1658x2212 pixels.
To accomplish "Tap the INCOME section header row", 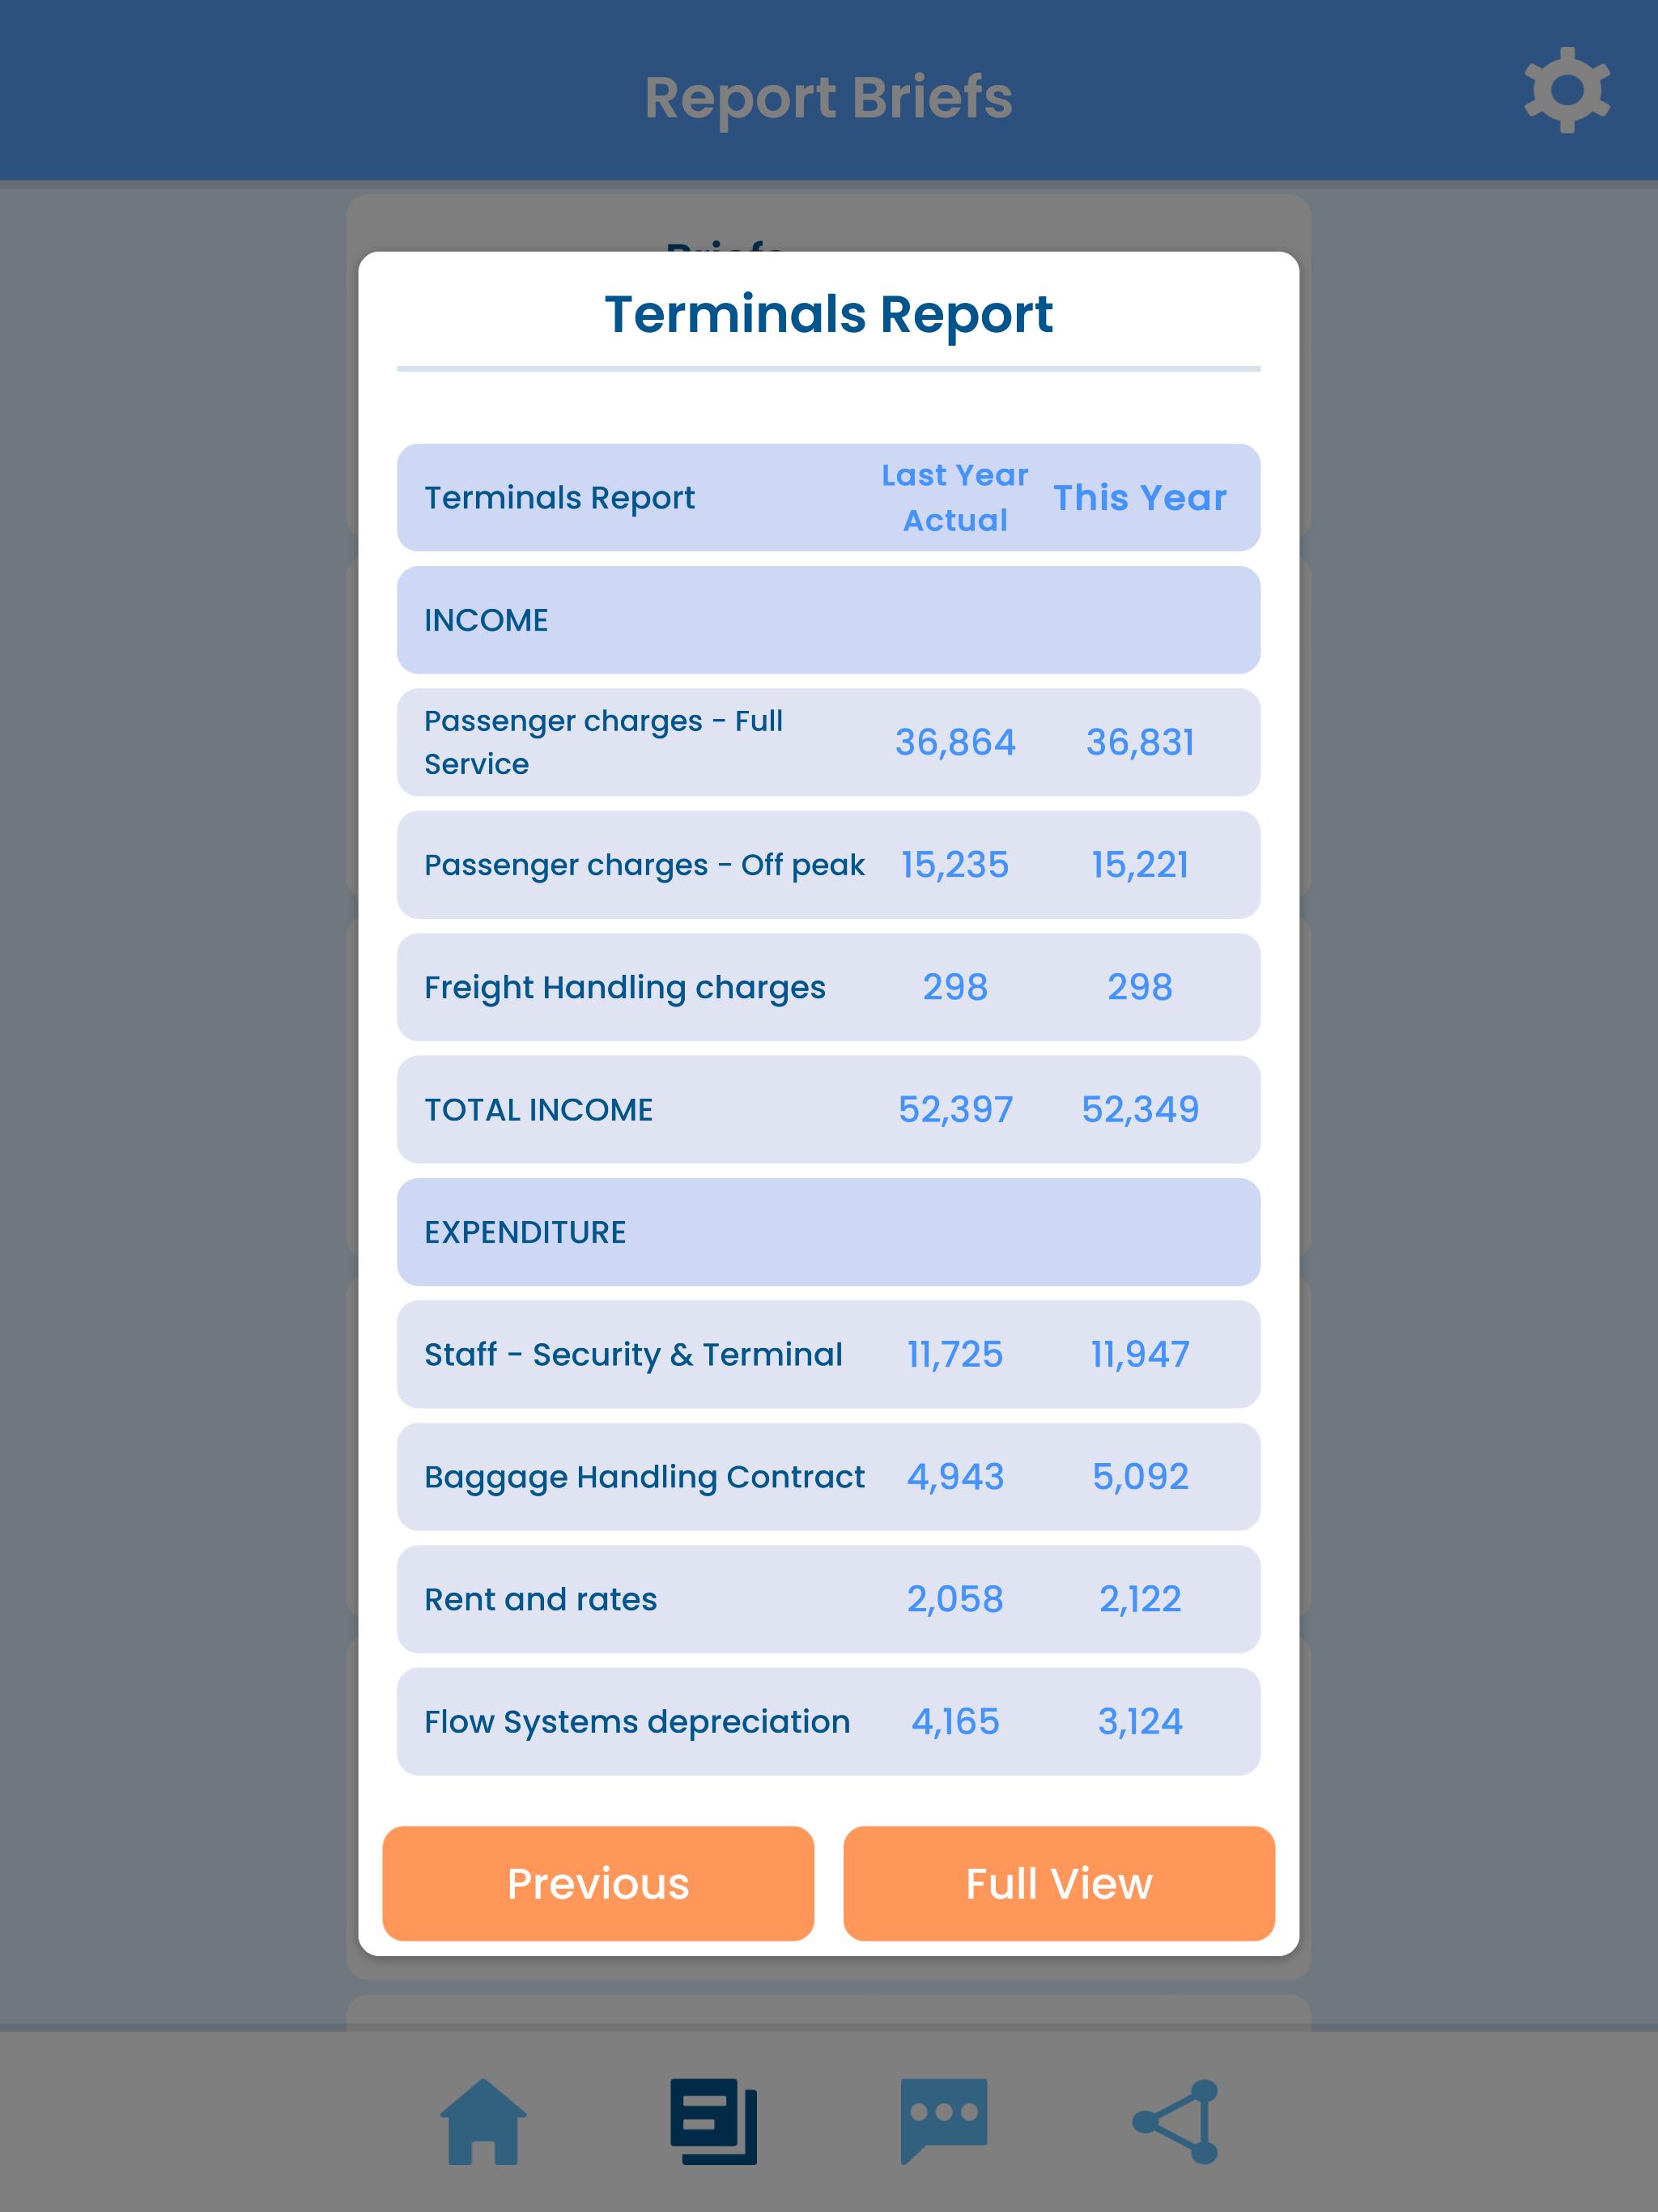I will coord(828,620).
